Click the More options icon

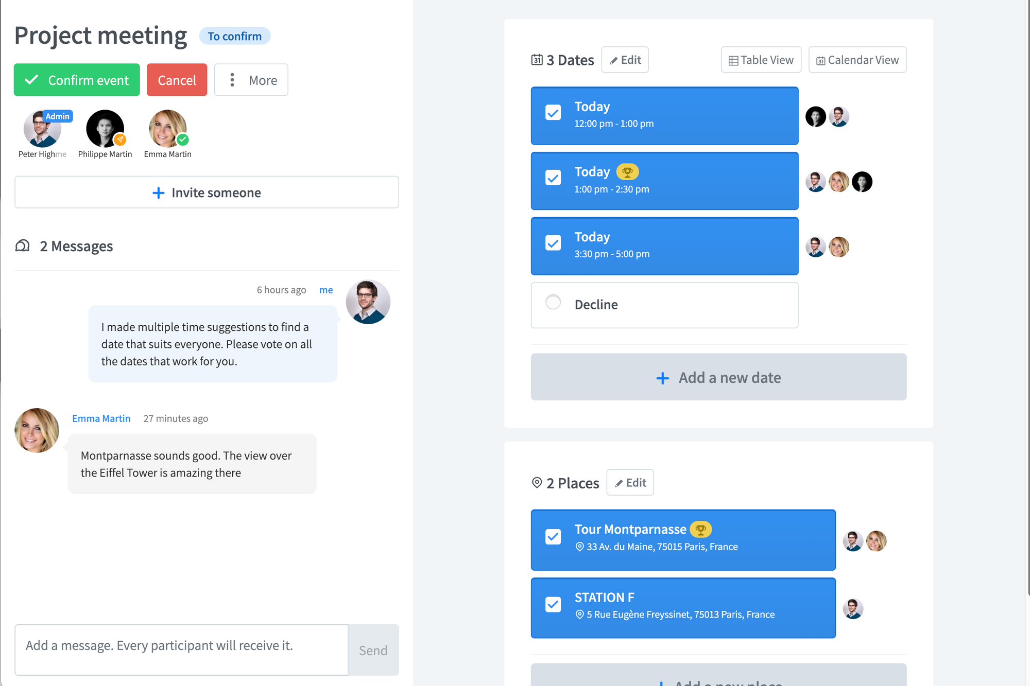click(x=233, y=80)
